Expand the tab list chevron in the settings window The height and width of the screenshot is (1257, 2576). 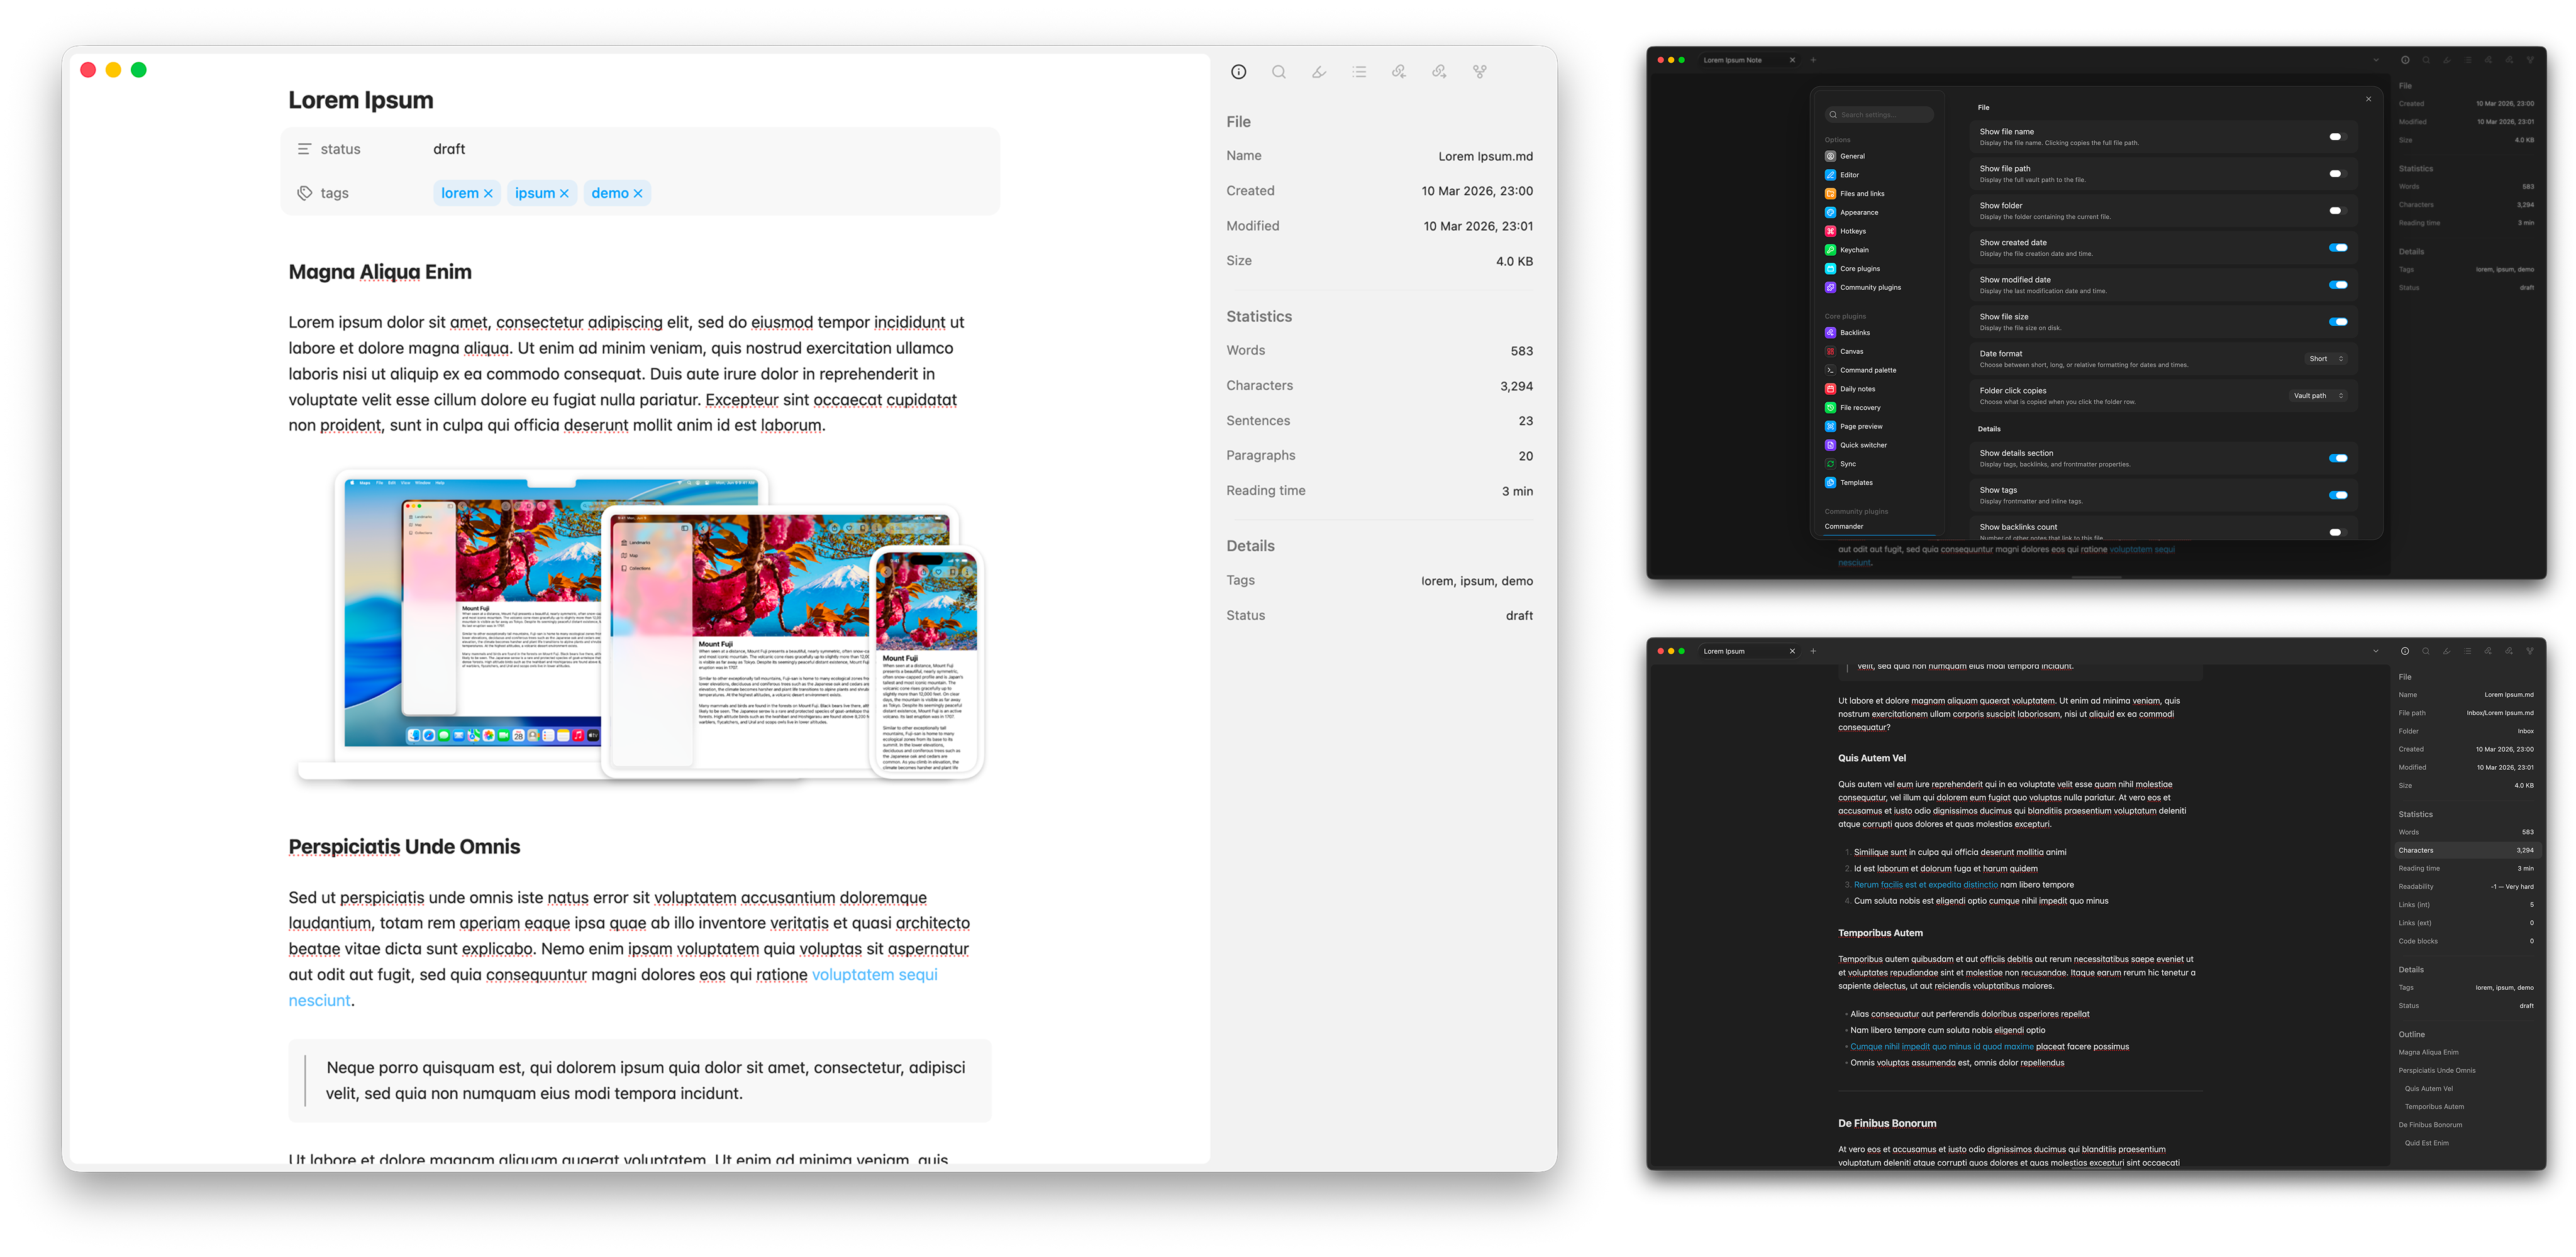pos(2376,60)
